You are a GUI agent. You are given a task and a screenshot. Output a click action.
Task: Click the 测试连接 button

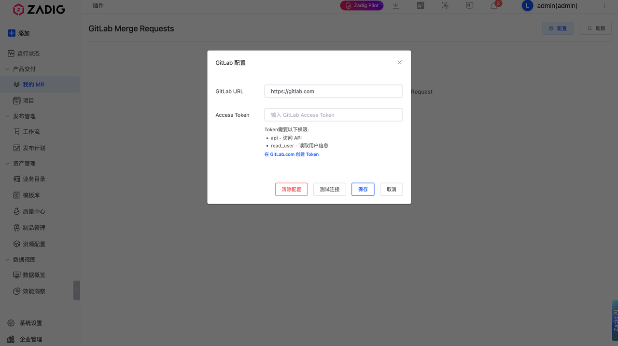click(x=330, y=189)
